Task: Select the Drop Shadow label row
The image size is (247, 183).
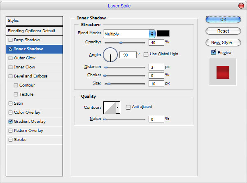Action: click(x=34, y=40)
